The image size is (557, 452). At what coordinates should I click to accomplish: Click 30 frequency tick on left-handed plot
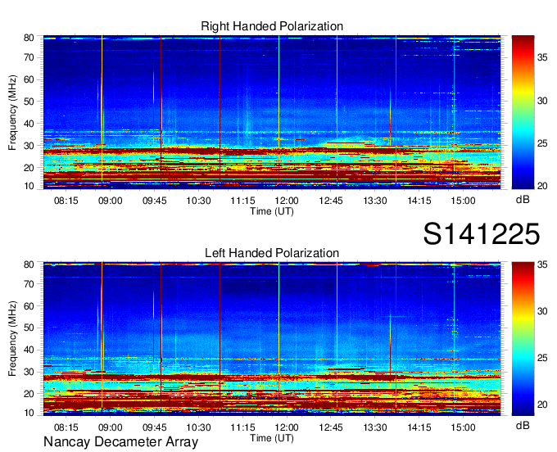[x=29, y=372]
